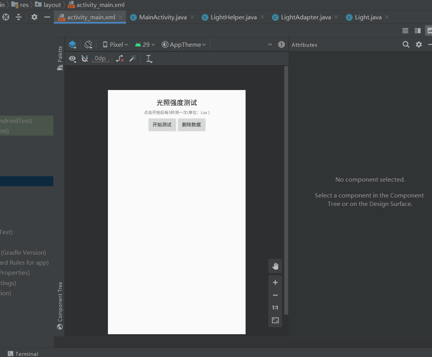Open the Terminal tool window
Viewport: 432px width, 357px height.
[x=23, y=354]
